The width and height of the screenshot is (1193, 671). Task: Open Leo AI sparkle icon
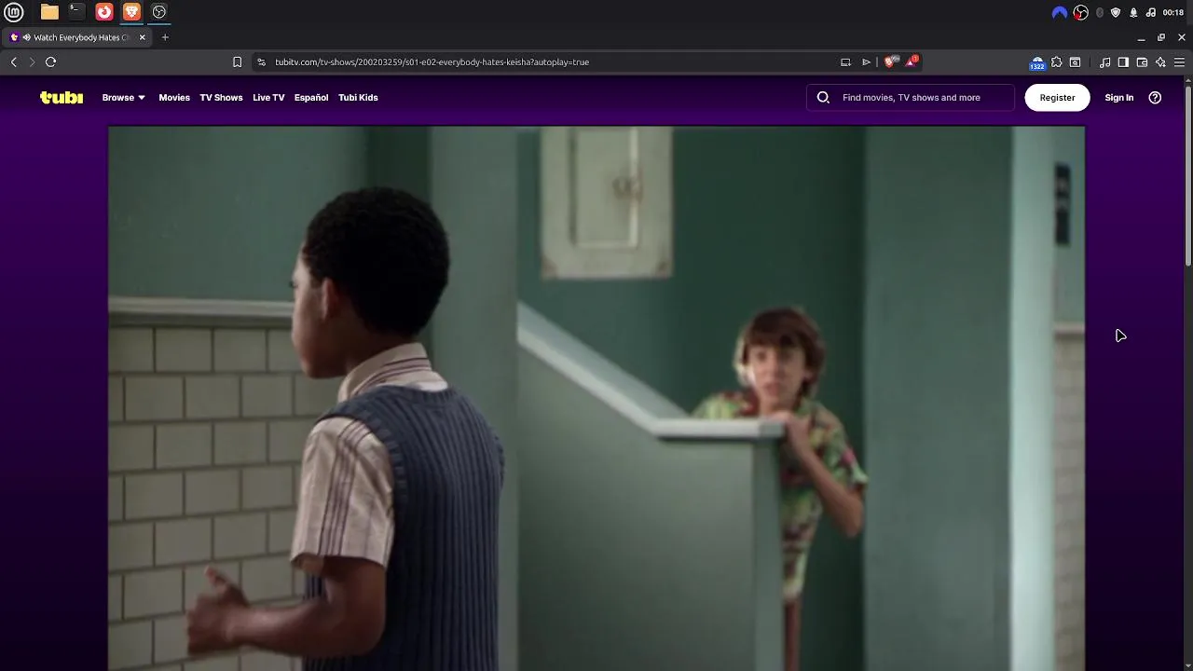tap(1160, 62)
